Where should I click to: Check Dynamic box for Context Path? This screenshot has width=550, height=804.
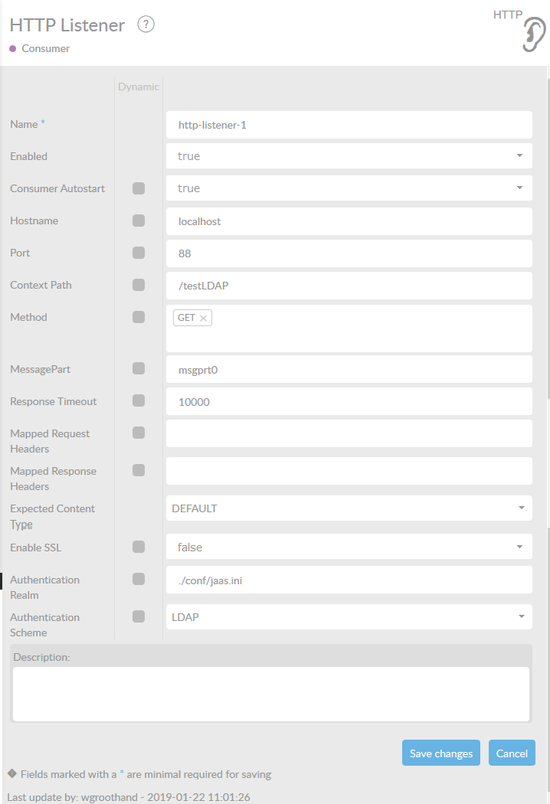(x=139, y=285)
